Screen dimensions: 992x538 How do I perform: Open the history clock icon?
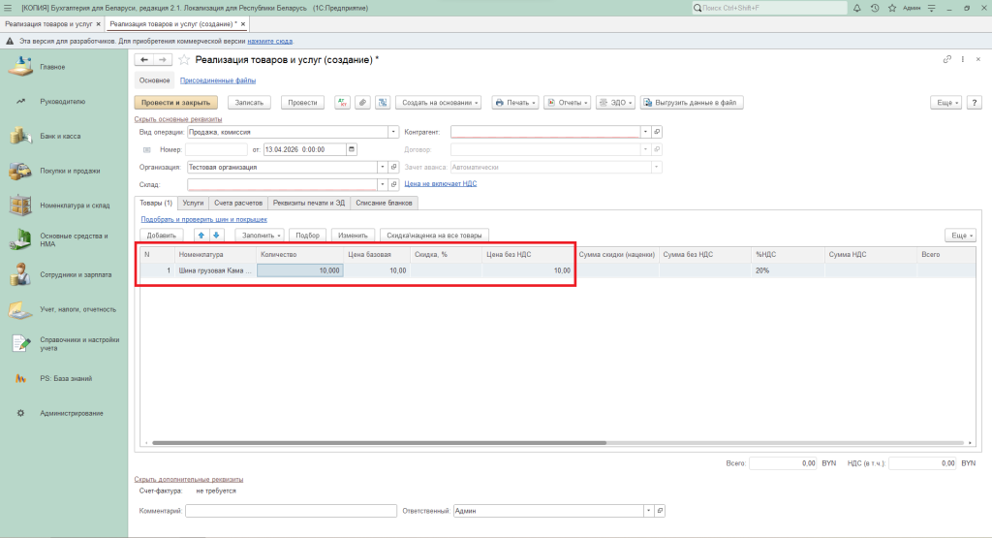pyautogui.click(x=875, y=8)
